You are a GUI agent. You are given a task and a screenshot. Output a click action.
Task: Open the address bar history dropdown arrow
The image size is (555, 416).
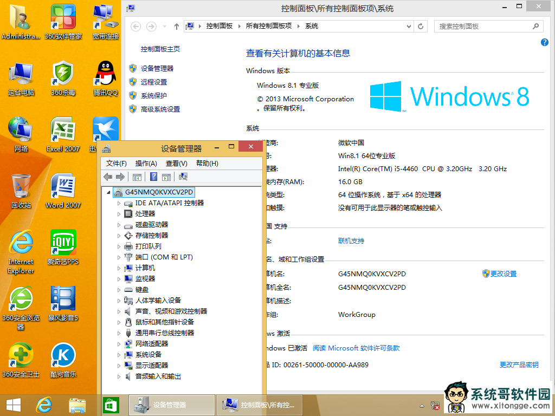409,26
